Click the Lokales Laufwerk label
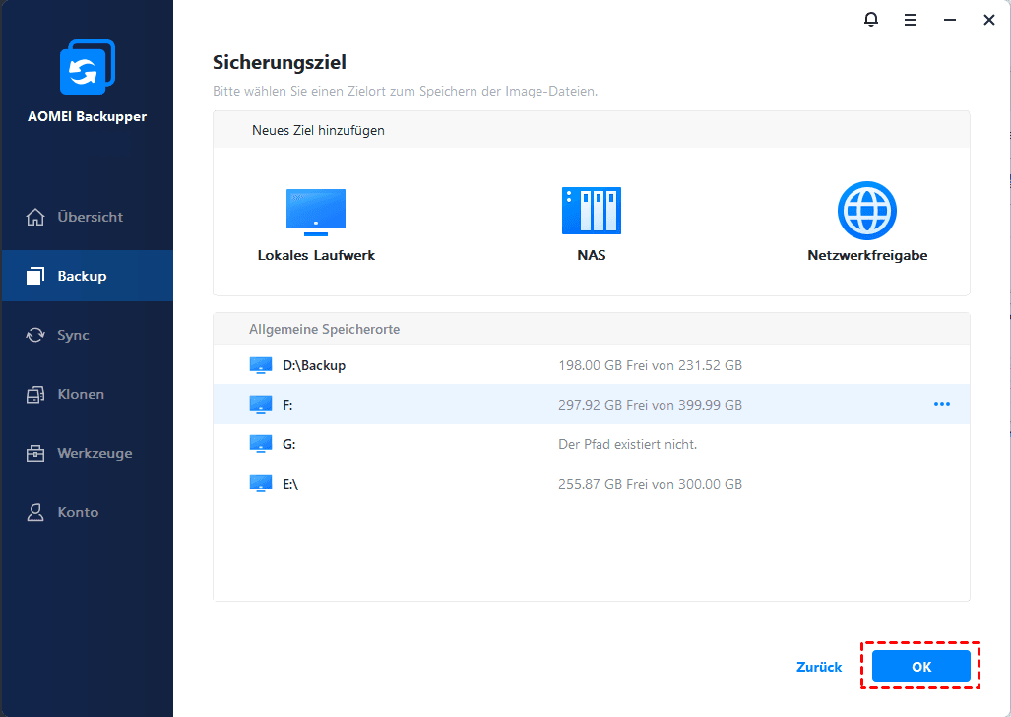The image size is (1011, 717). tap(316, 255)
